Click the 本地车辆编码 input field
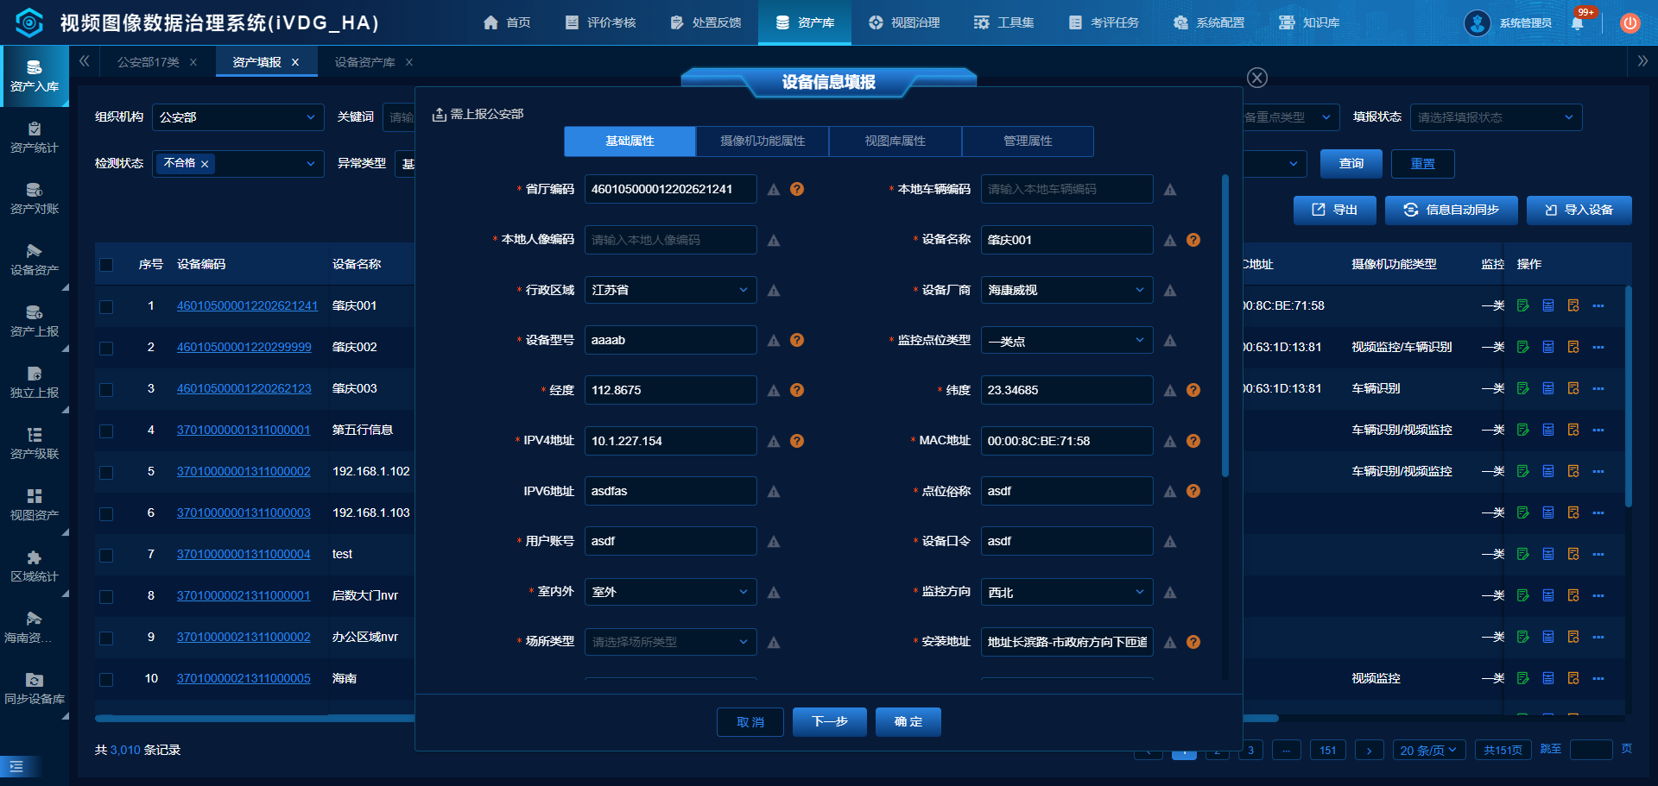The image size is (1658, 786). (x=1067, y=189)
